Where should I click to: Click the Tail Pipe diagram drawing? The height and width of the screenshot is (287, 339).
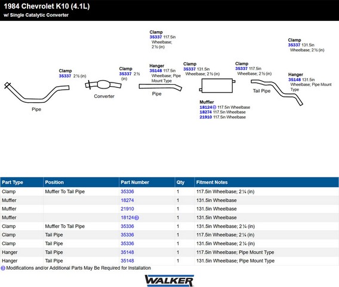coord(277,93)
